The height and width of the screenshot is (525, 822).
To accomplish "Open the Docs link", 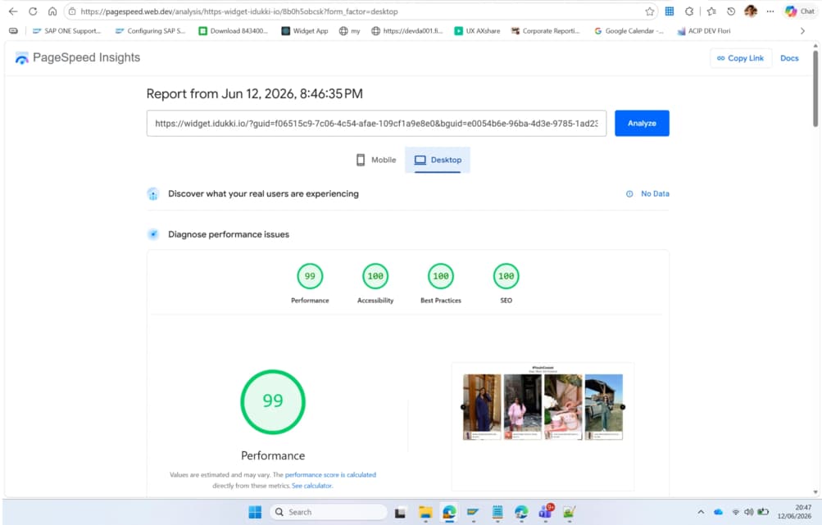I will click(x=789, y=58).
